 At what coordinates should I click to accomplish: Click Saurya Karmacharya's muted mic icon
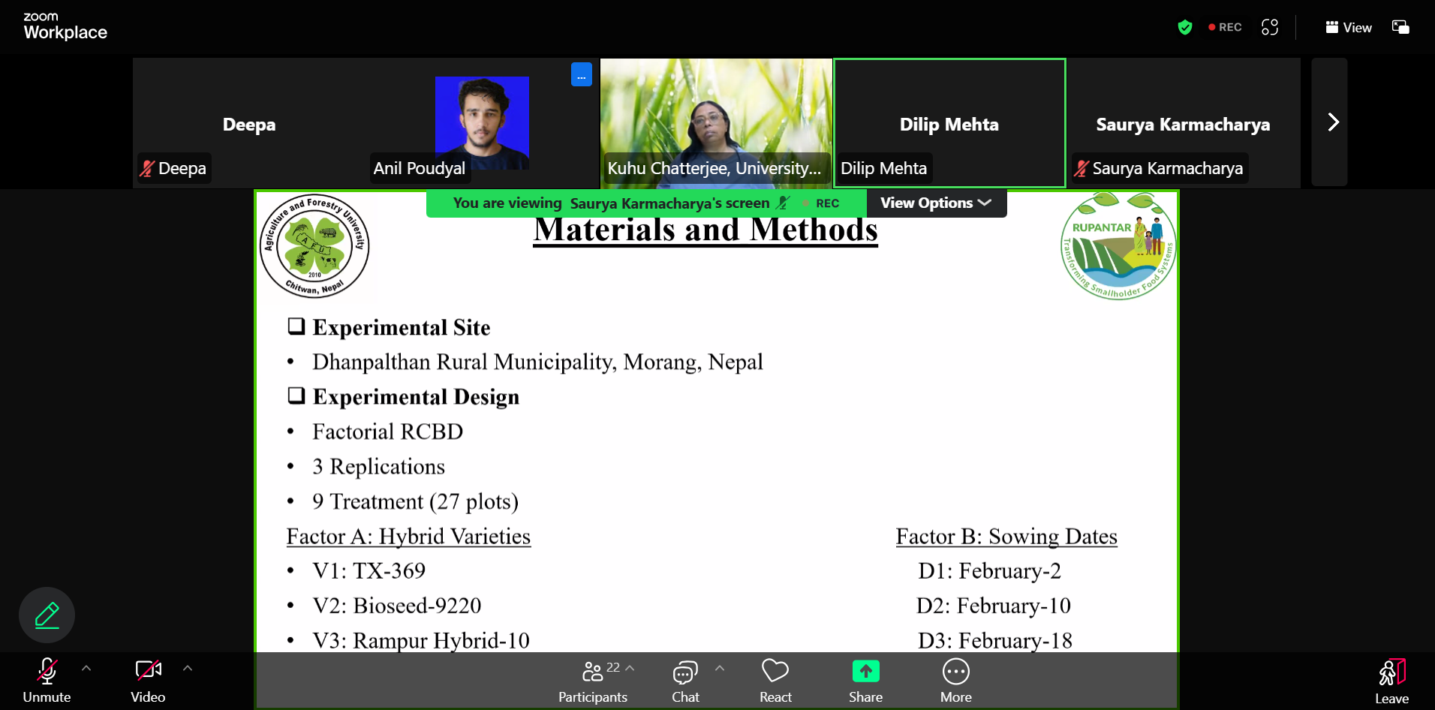pyautogui.click(x=1082, y=169)
